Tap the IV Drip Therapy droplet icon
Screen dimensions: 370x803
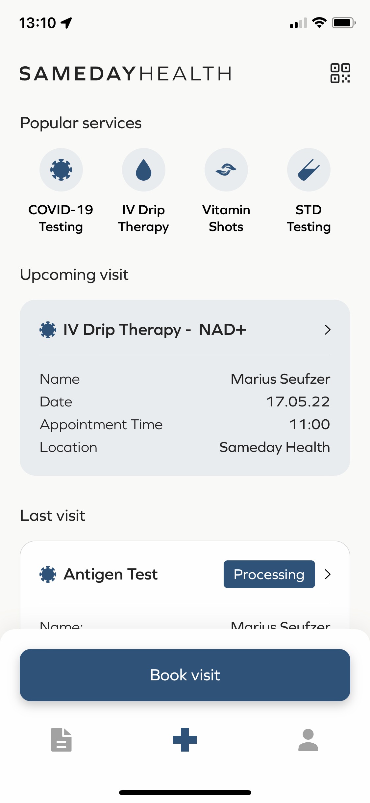144,170
